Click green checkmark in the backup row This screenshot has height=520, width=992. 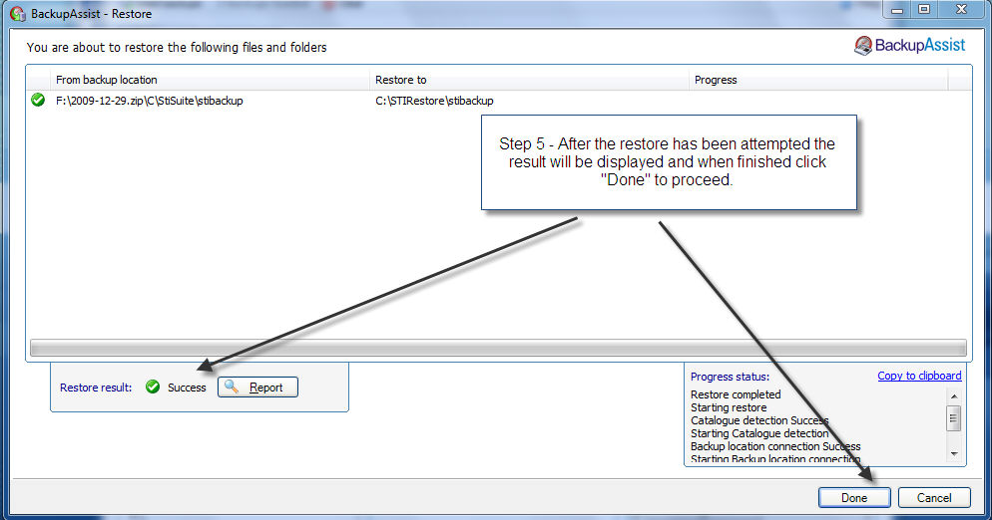coord(38,100)
